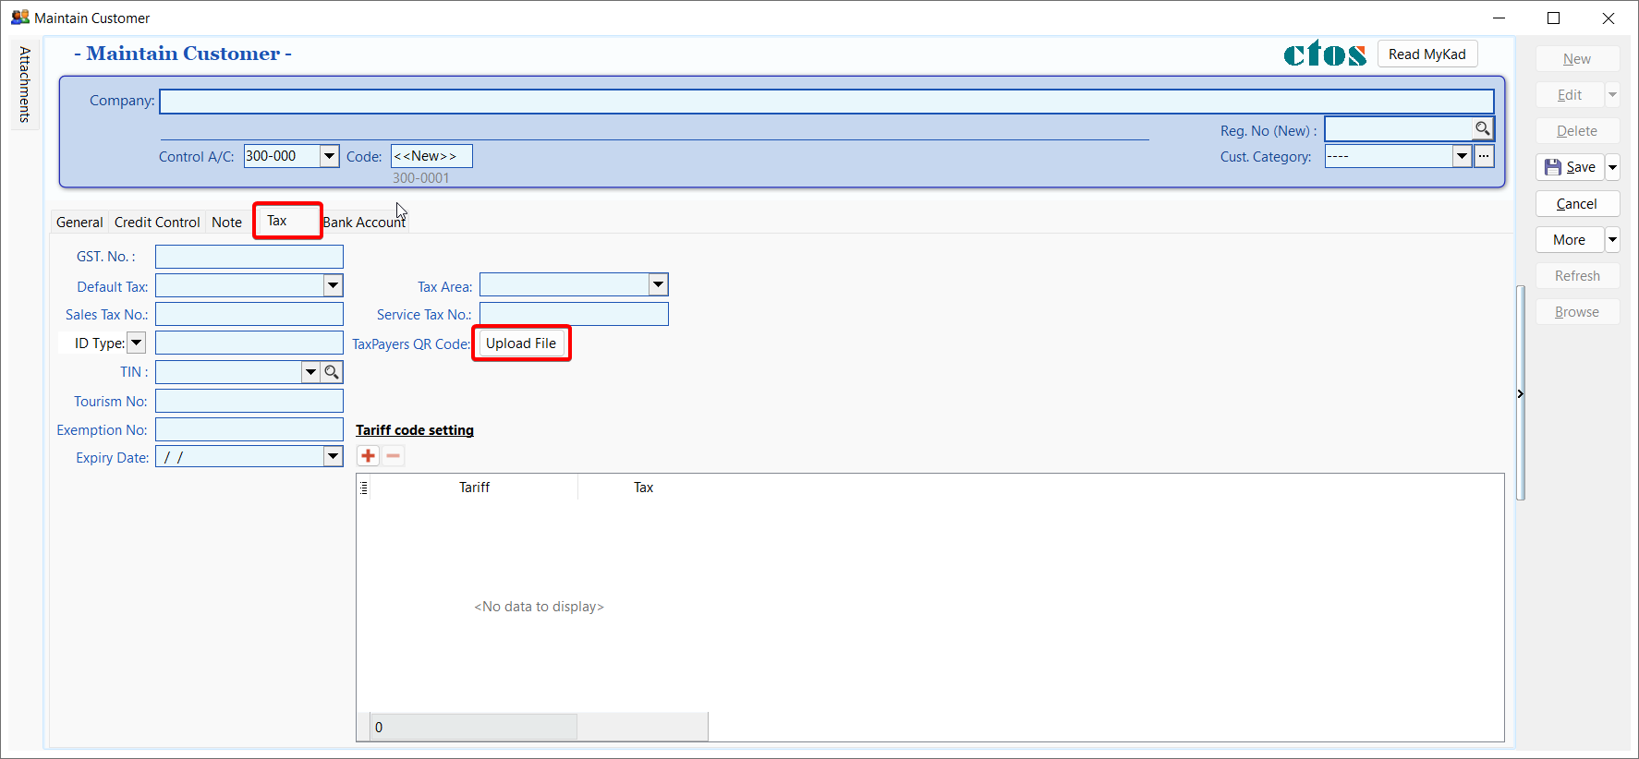Open the ID Type dropdown arrow
The image size is (1639, 759).
click(x=136, y=343)
